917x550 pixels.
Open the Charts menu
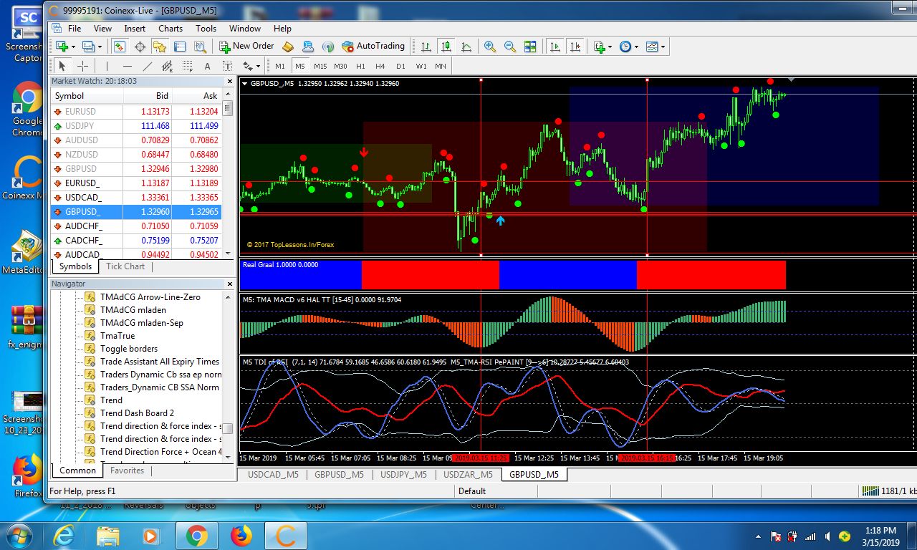(x=171, y=29)
